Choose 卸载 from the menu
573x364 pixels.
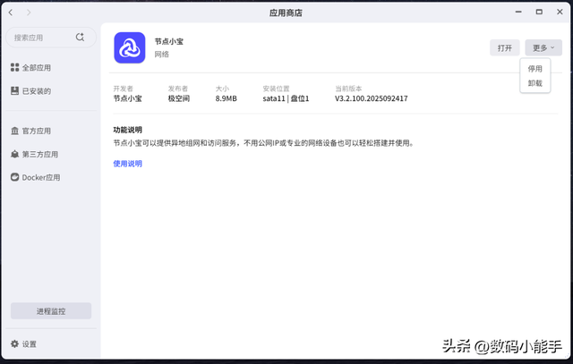tap(535, 83)
